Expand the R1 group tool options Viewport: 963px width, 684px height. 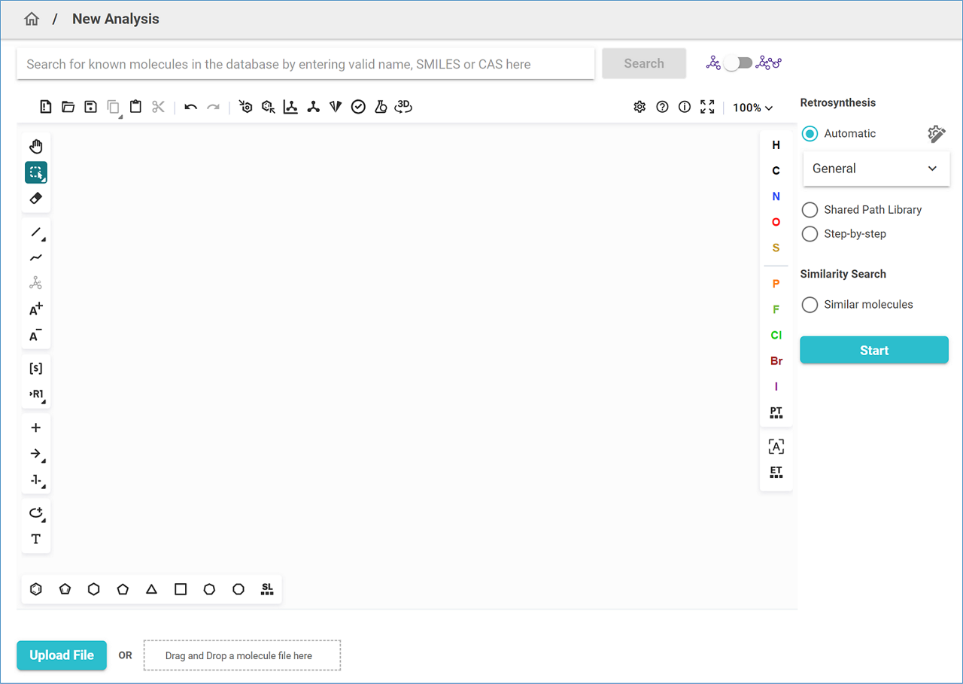tap(36, 394)
